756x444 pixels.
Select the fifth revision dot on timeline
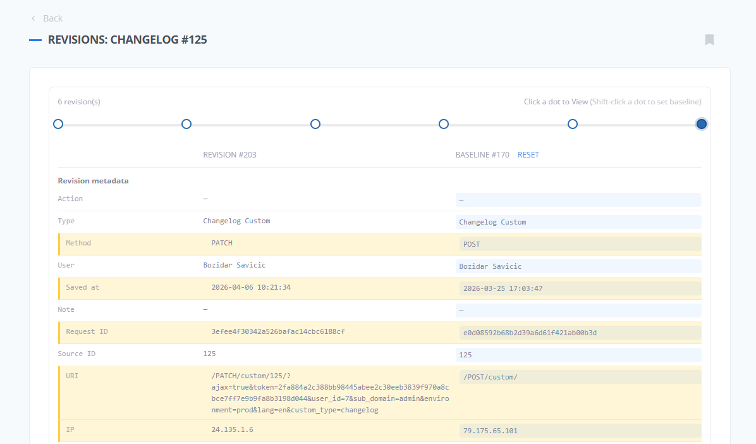(572, 124)
